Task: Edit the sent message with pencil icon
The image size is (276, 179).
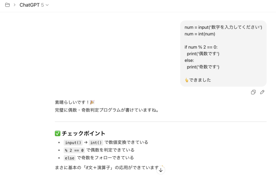Action: click(262, 92)
